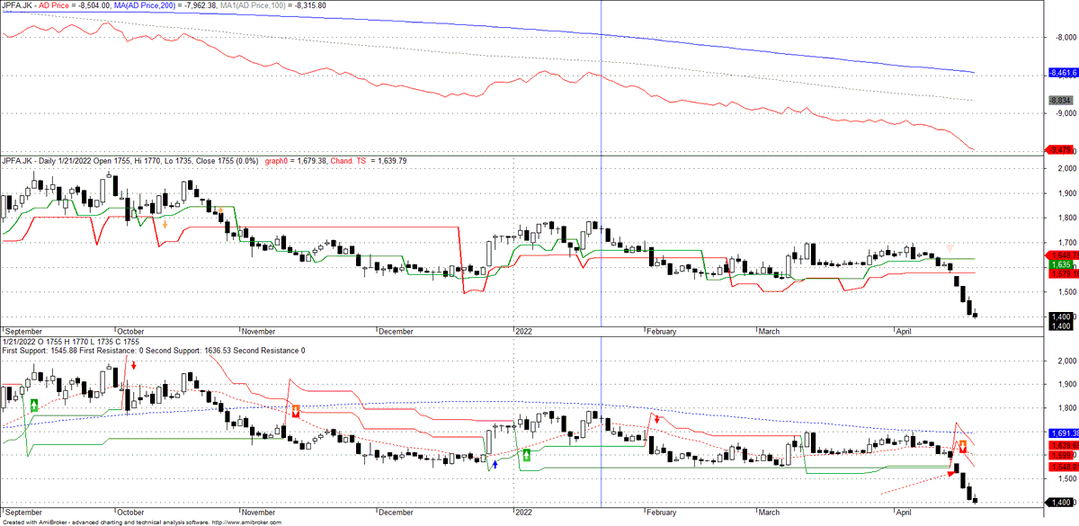Image resolution: width=1079 pixels, height=526 pixels.
Task: Click green buy arrow box at start of 2022
Action: click(x=527, y=456)
